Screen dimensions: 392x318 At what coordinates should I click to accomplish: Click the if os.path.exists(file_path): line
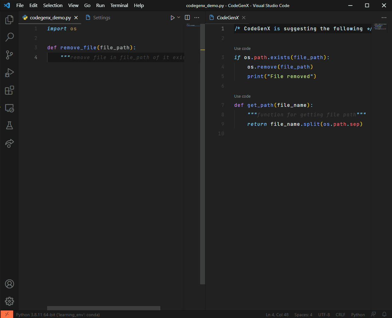[x=282, y=58]
